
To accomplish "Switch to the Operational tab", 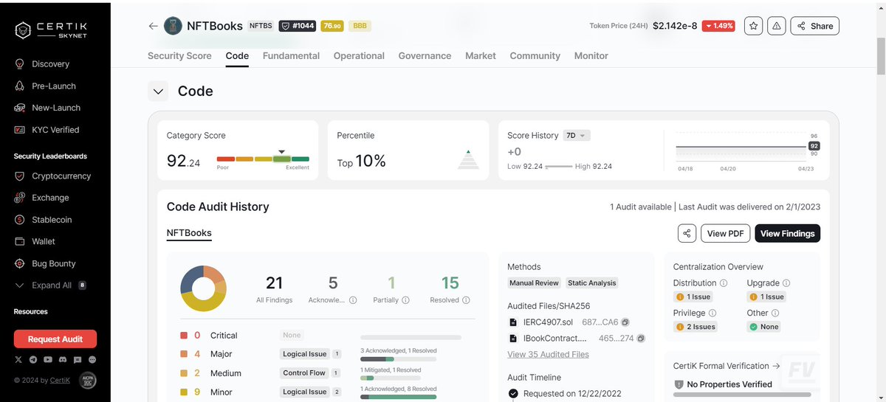I will tap(359, 56).
